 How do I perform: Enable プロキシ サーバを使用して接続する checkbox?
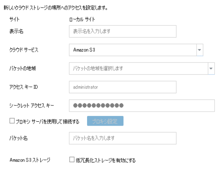click(x=12, y=121)
